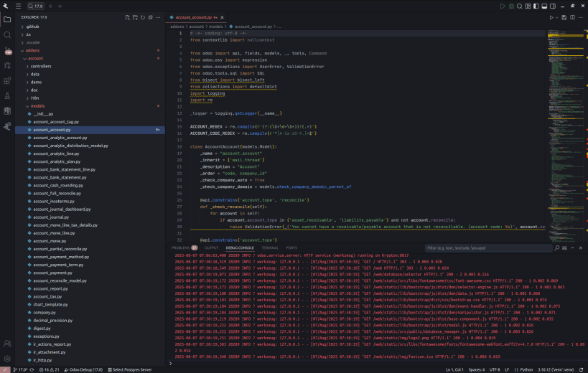Open the Extensions view
This screenshot has width=588, height=373.
(x=7, y=80)
